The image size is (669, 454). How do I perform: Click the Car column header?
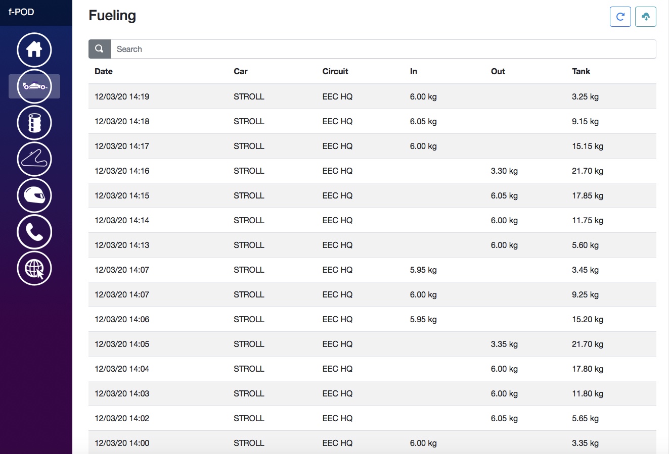click(241, 71)
